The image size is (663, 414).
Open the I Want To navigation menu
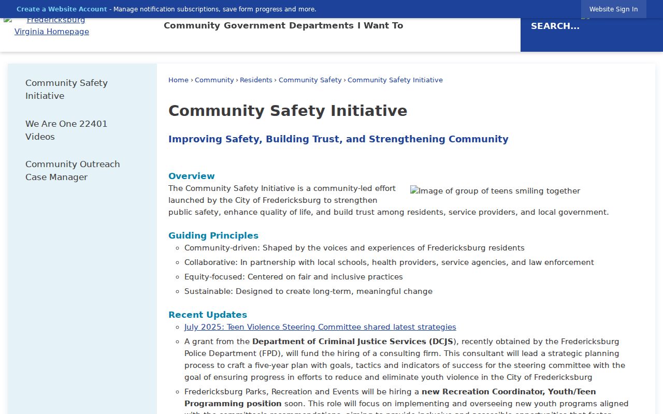pyautogui.click(x=380, y=25)
